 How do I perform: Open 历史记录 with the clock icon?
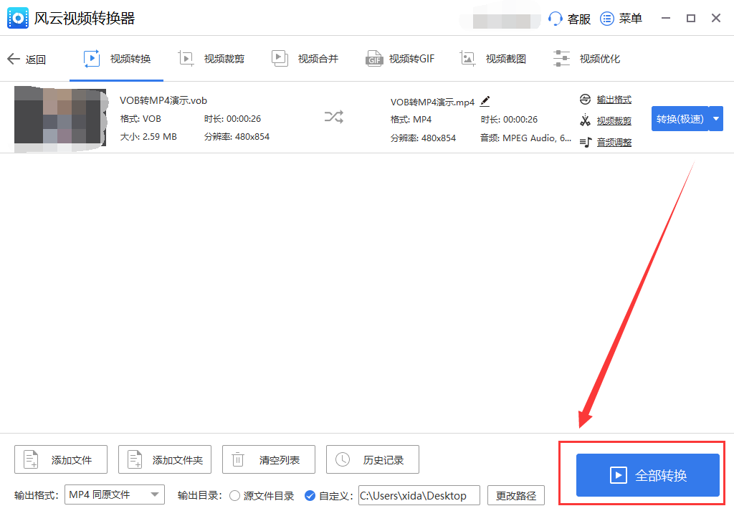coord(342,459)
